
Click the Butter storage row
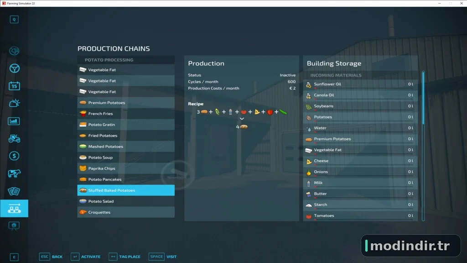coord(360,194)
